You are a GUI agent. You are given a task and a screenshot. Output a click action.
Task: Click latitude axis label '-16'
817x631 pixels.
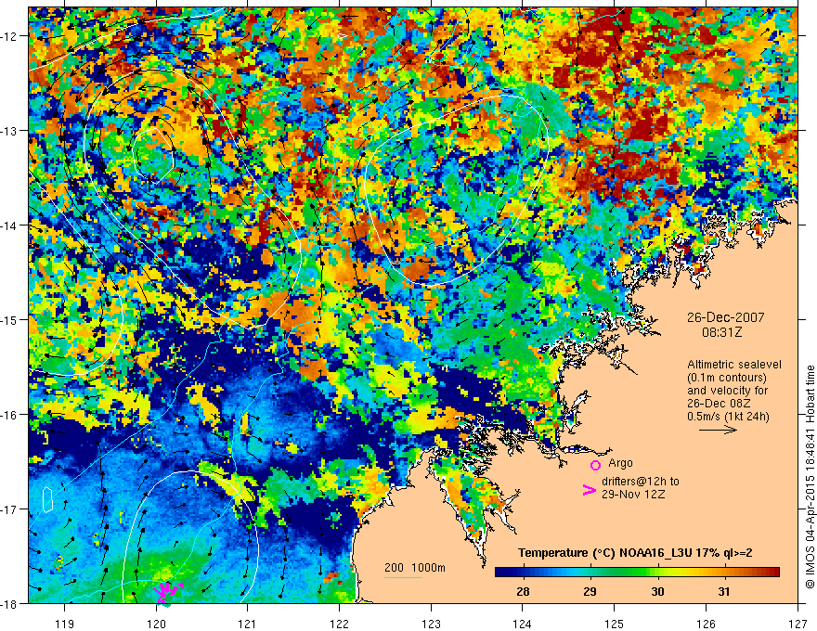[x=9, y=415]
